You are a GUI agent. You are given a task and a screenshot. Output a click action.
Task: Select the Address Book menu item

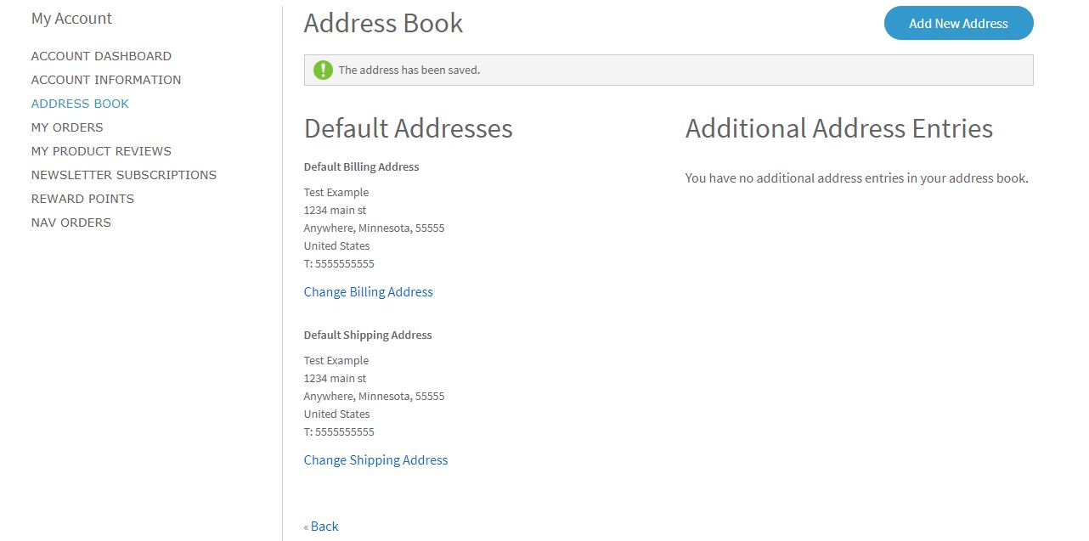(80, 103)
